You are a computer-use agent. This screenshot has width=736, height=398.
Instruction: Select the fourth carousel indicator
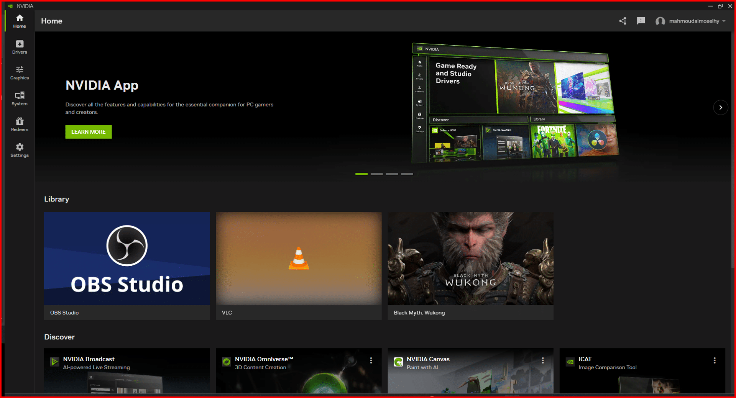[407, 174]
